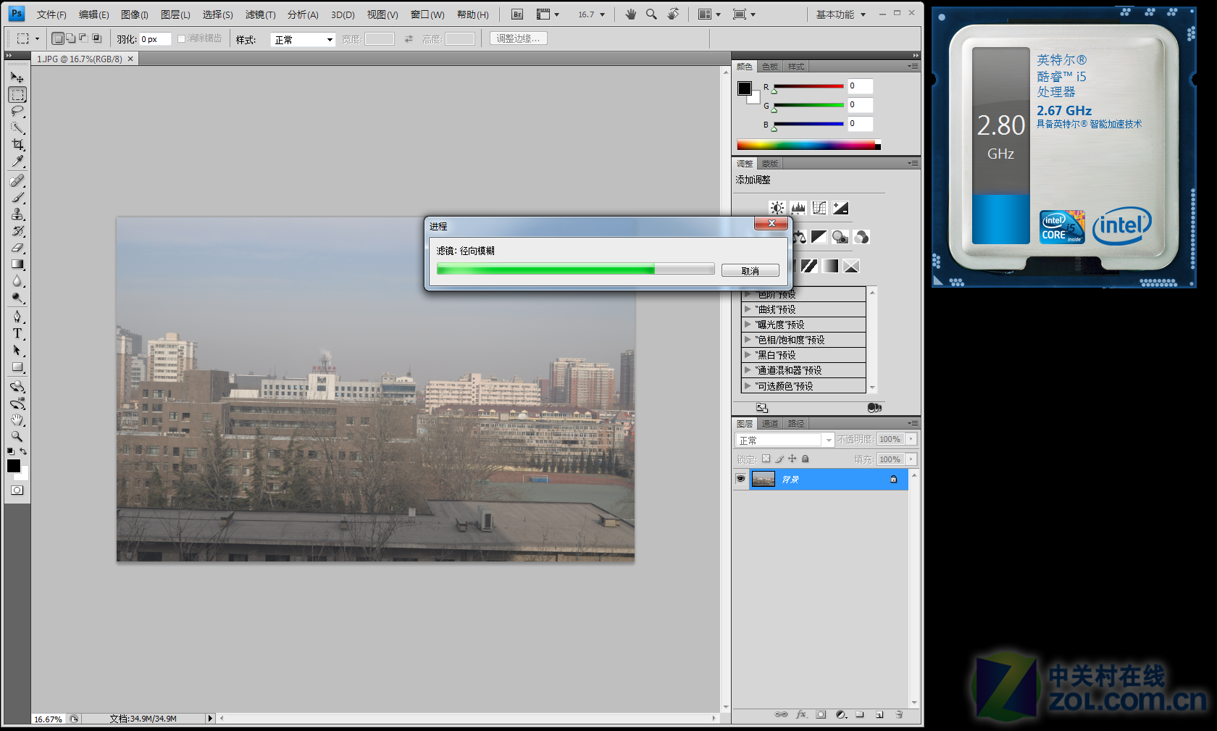Click the red R color slider
Screen dimensions: 1217x731
tap(808, 86)
